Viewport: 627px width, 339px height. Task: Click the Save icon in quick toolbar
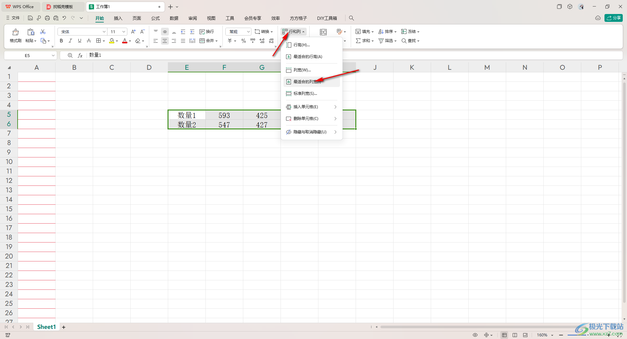click(x=30, y=18)
